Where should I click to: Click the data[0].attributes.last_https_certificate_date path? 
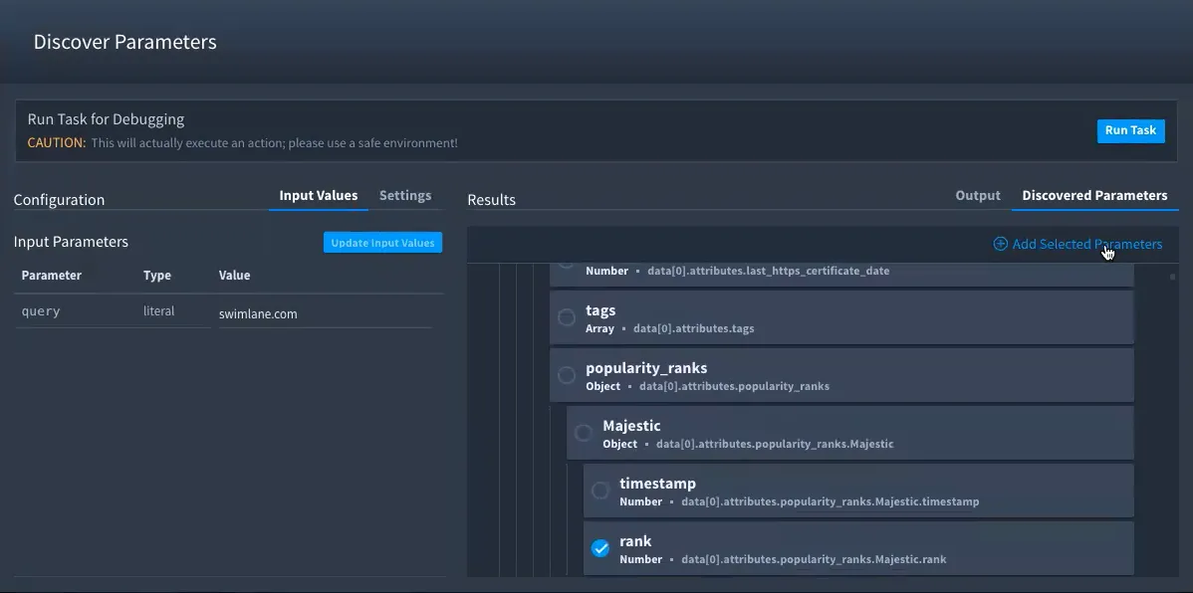click(x=769, y=271)
